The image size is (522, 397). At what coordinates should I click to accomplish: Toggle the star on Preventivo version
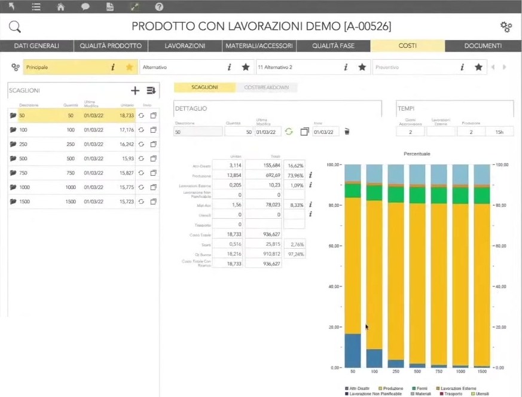[x=478, y=67]
